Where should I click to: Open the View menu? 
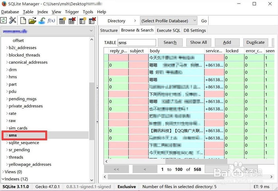click(x=56, y=12)
